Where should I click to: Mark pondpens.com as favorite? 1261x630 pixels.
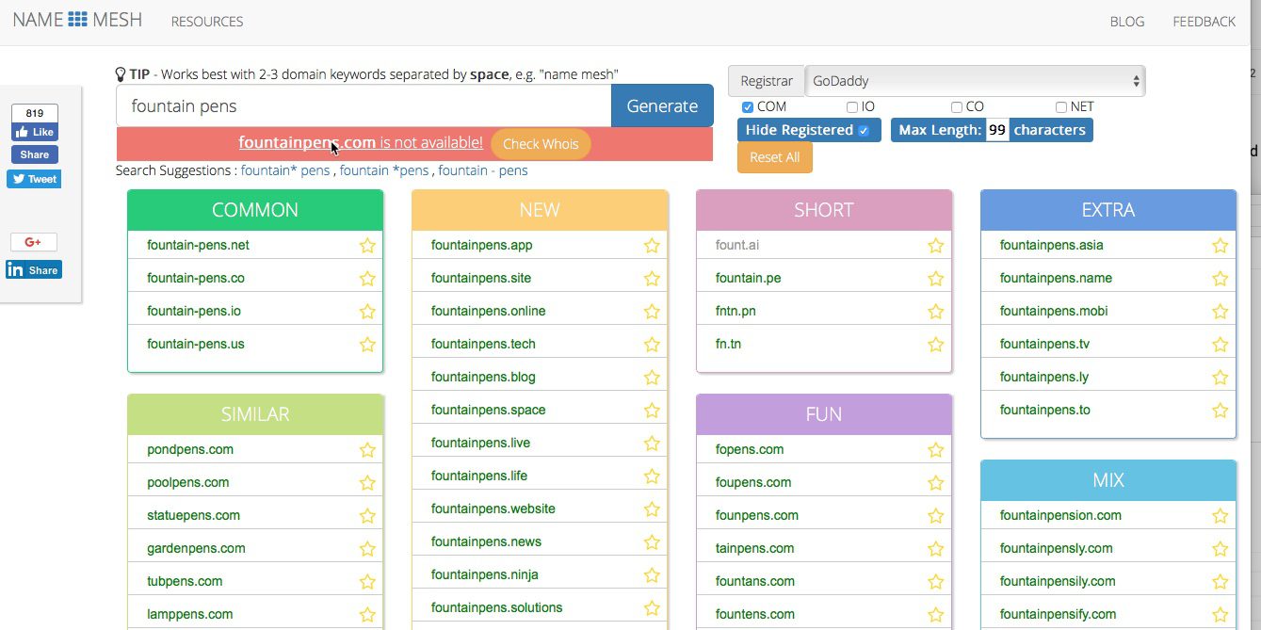(x=367, y=450)
